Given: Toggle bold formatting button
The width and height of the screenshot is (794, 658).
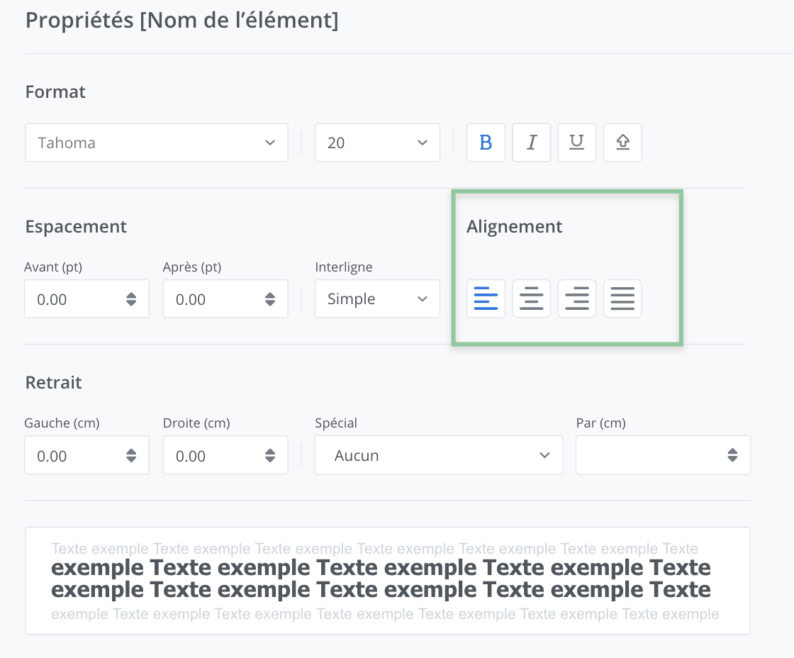Looking at the screenshot, I should pos(486,143).
